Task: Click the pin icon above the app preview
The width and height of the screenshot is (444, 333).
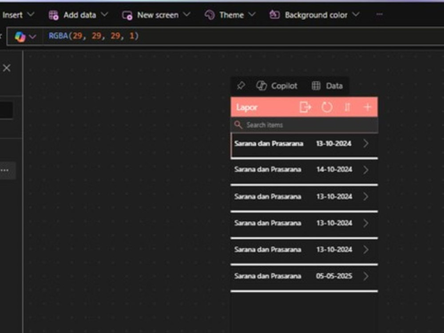Action: tap(241, 86)
